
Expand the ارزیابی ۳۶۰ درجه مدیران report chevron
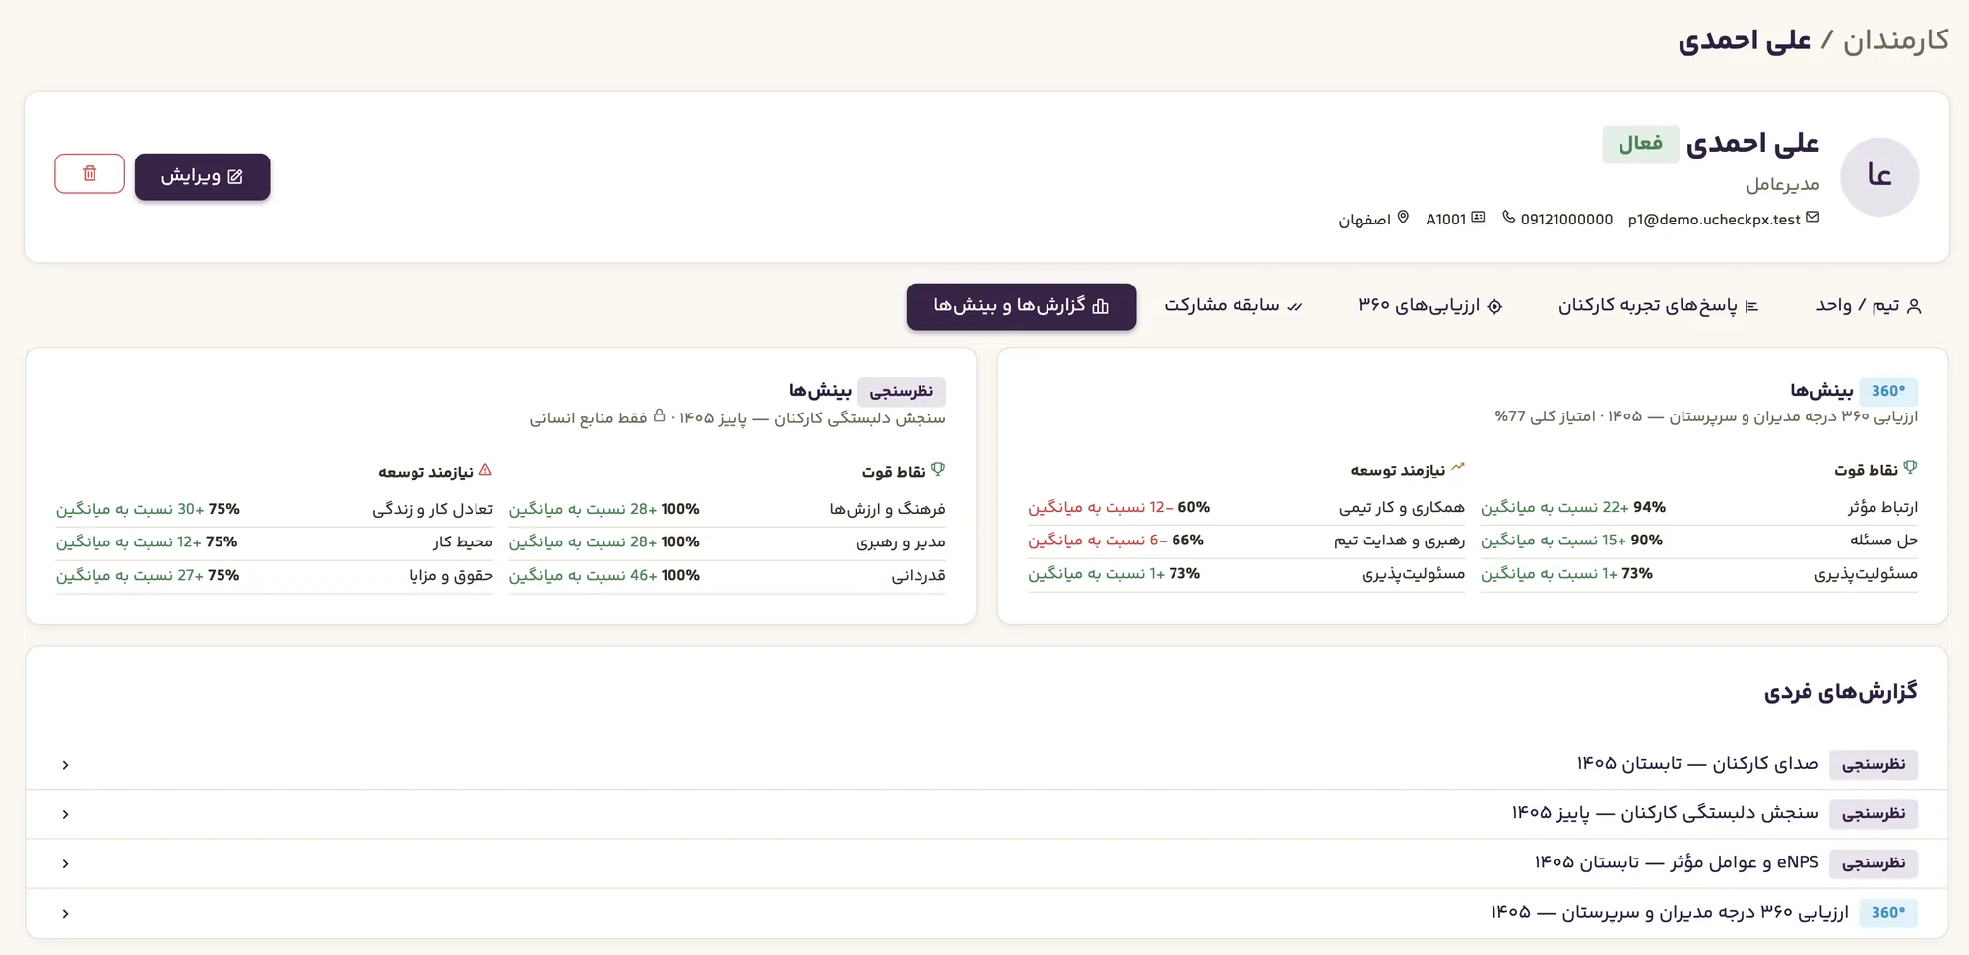click(65, 913)
